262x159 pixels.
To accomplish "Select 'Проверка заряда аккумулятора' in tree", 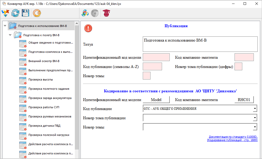I will pos(50,98).
